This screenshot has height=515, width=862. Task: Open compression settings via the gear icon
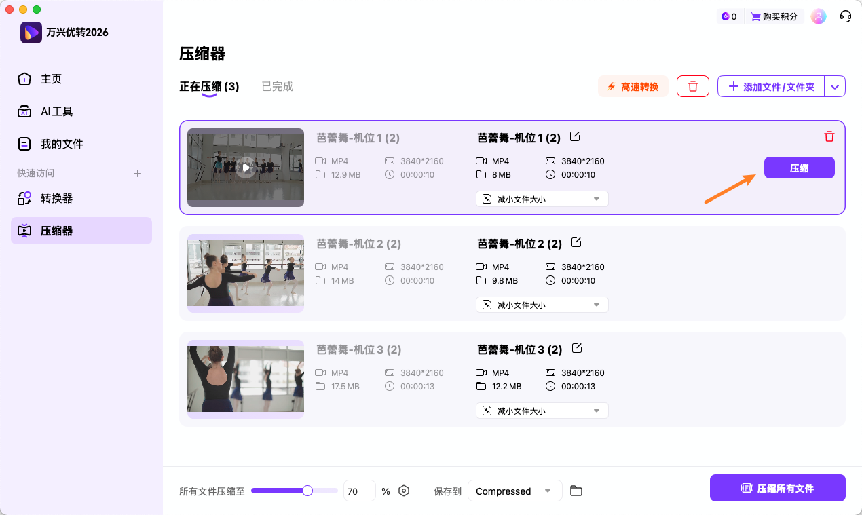coord(404,490)
